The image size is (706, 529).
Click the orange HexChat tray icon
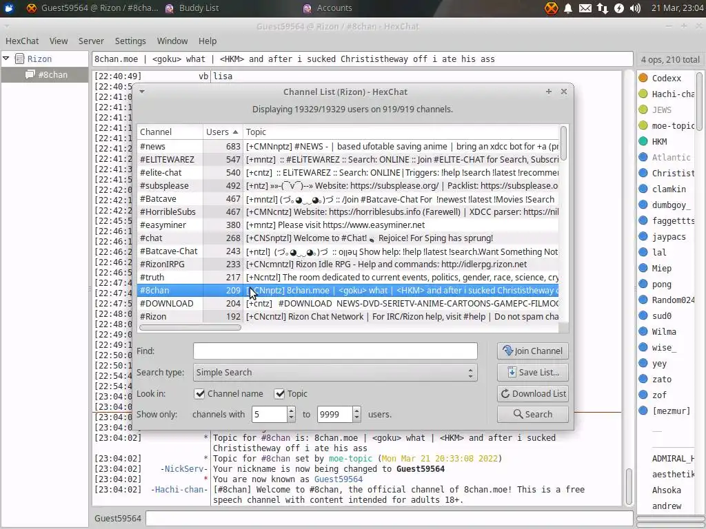point(551,8)
